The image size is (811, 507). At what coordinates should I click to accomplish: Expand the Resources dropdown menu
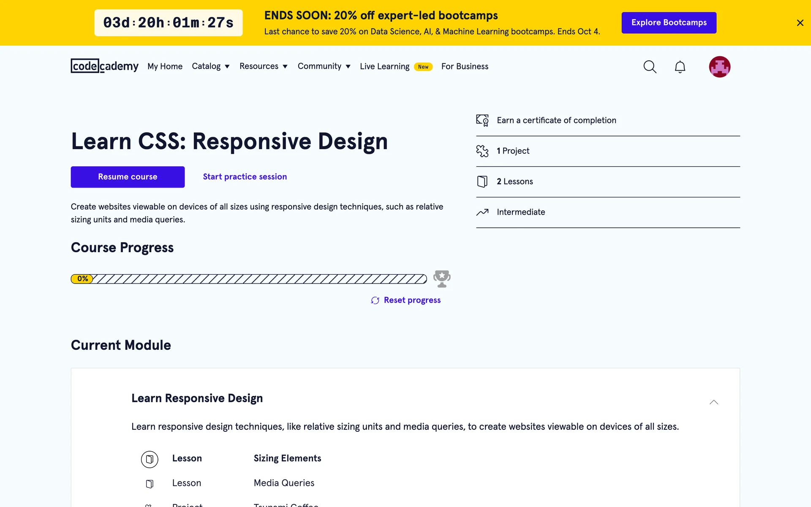263,66
